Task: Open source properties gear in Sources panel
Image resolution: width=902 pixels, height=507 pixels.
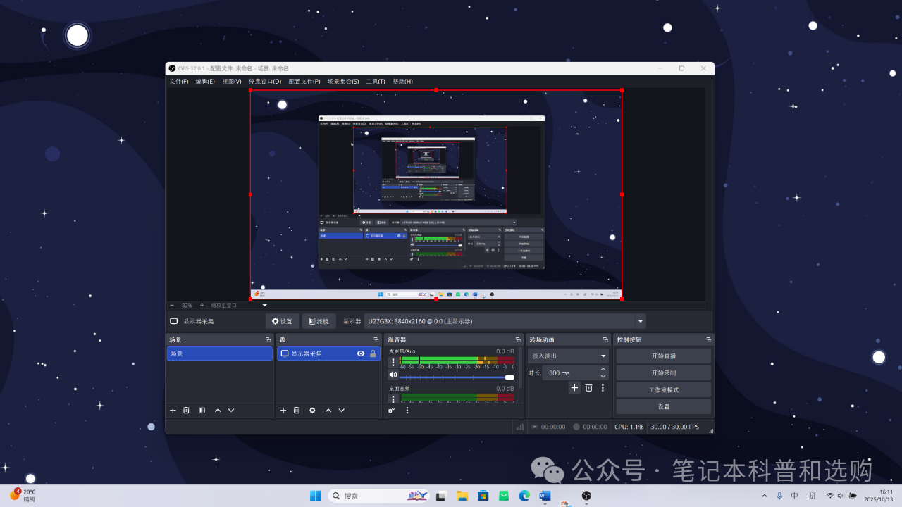Action: pyautogui.click(x=312, y=410)
